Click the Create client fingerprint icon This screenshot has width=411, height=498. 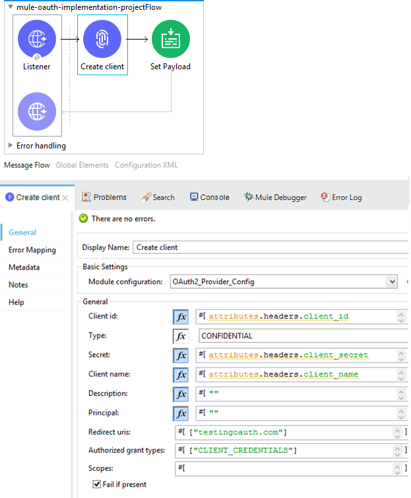[102, 39]
